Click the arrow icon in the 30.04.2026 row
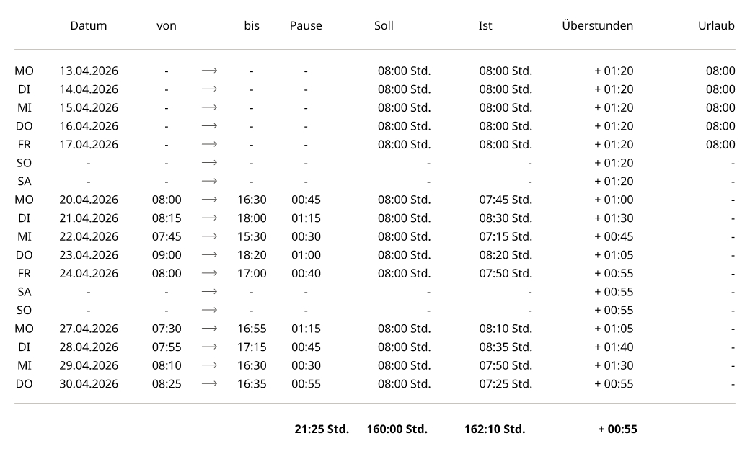 point(210,384)
